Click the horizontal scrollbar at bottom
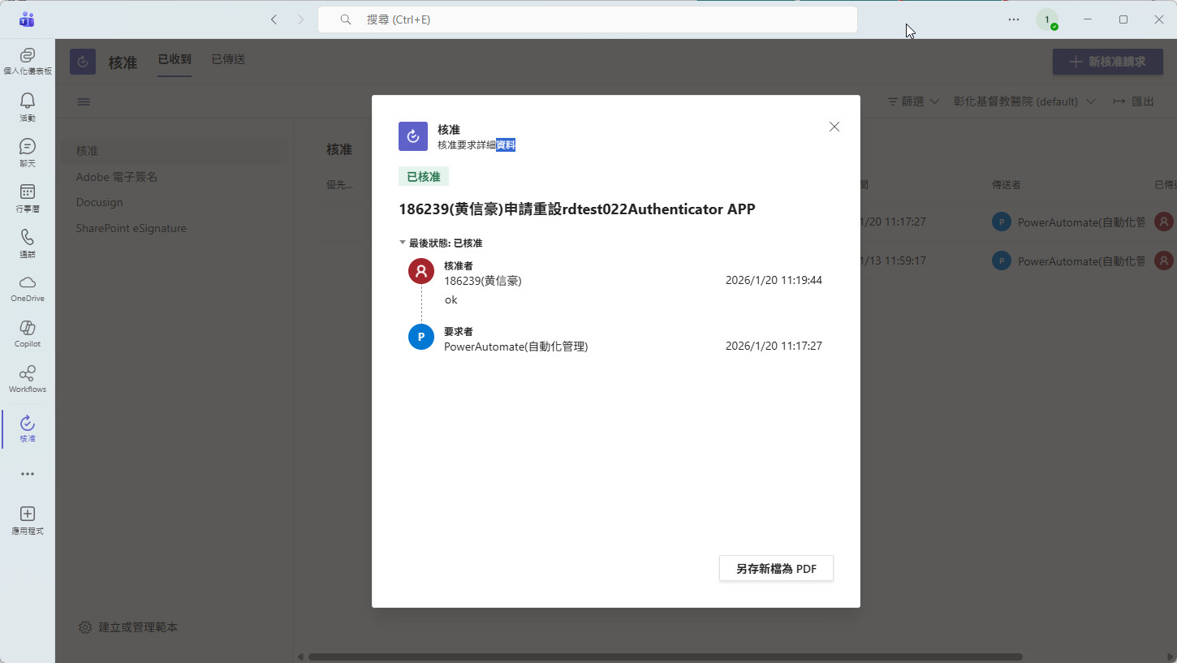The width and height of the screenshot is (1177, 663). (x=664, y=657)
